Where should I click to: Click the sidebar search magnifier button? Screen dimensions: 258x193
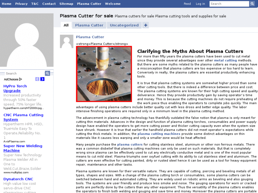(48, 73)
